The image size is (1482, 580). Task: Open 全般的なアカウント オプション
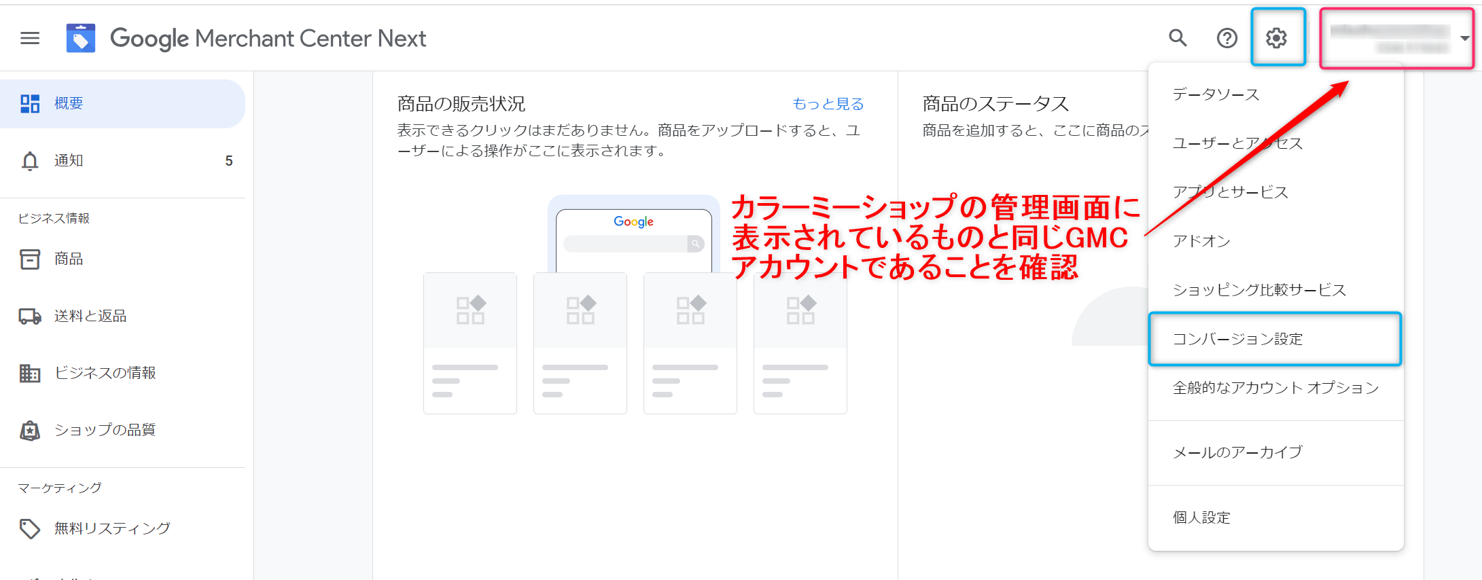click(1275, 388)
